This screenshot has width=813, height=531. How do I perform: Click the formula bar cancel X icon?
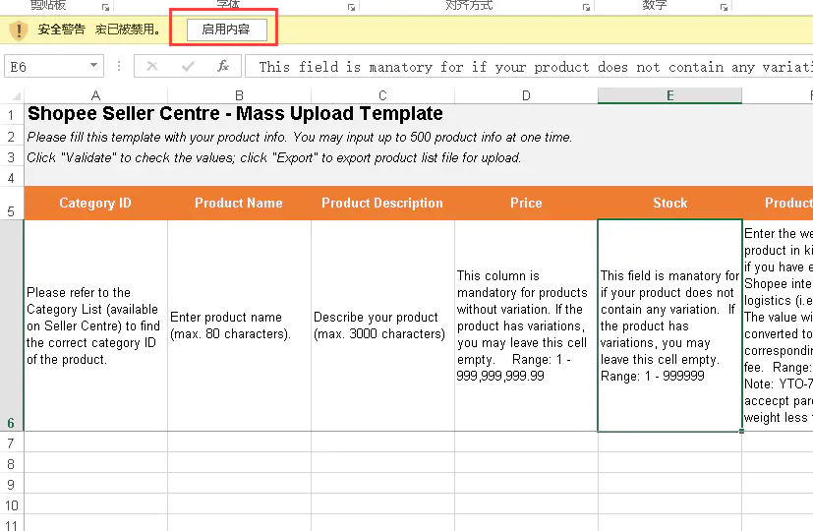tap(151, 67)
